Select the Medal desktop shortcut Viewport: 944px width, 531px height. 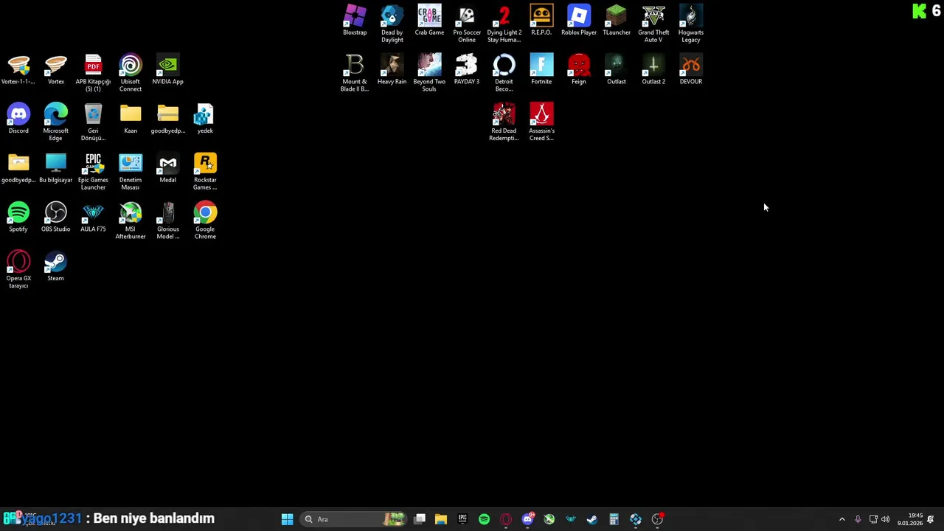(167, 168)
